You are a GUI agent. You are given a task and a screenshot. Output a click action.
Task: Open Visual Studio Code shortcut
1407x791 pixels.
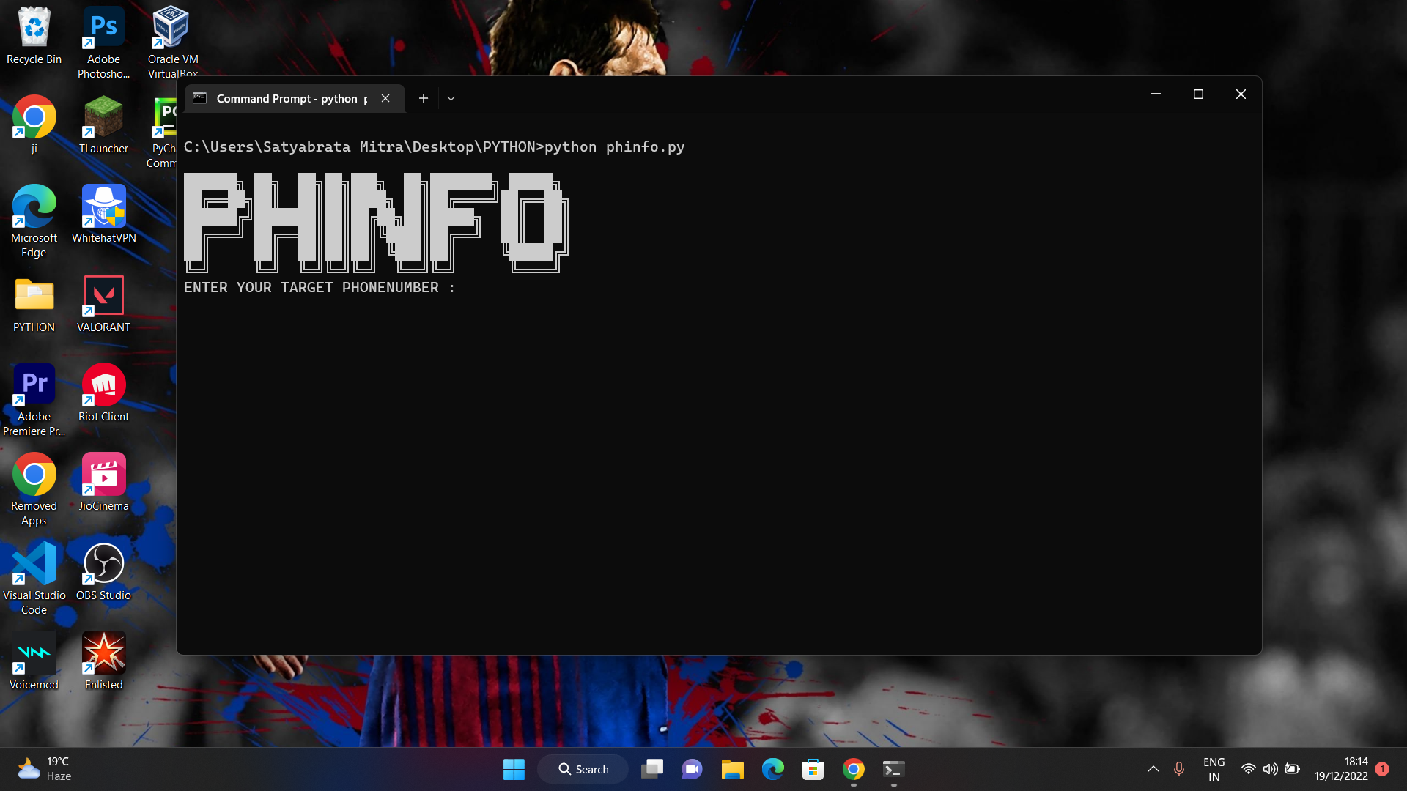[34, 565]
